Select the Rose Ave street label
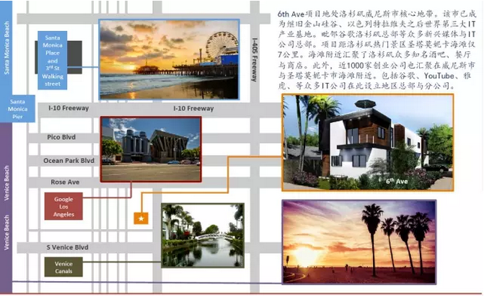The height and width of the screenshot is (297, 484). [65, 182]
